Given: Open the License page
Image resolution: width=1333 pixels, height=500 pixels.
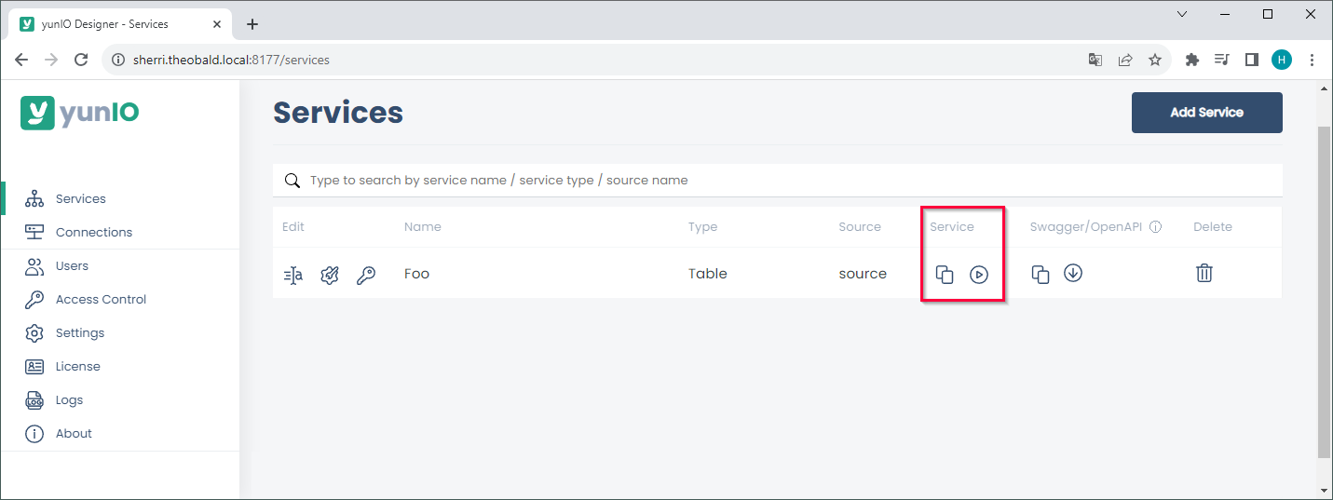Looking at the screenshot, I should pos(78,366).
